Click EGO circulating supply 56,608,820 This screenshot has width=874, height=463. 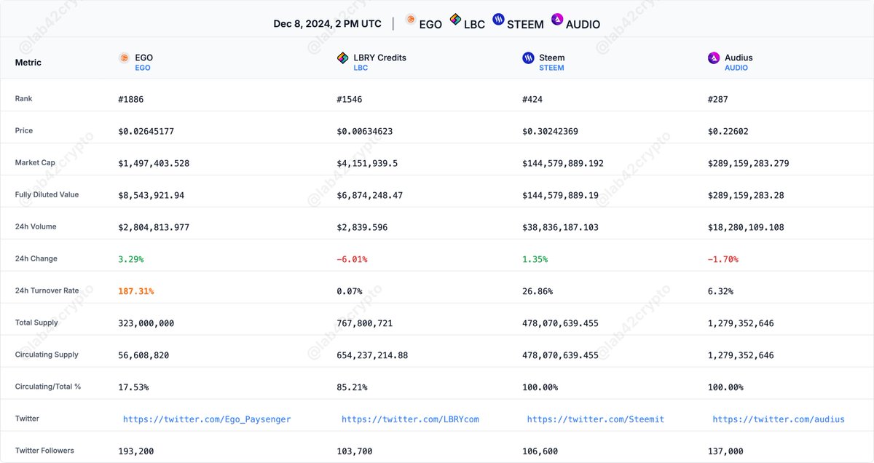point(143,355)
